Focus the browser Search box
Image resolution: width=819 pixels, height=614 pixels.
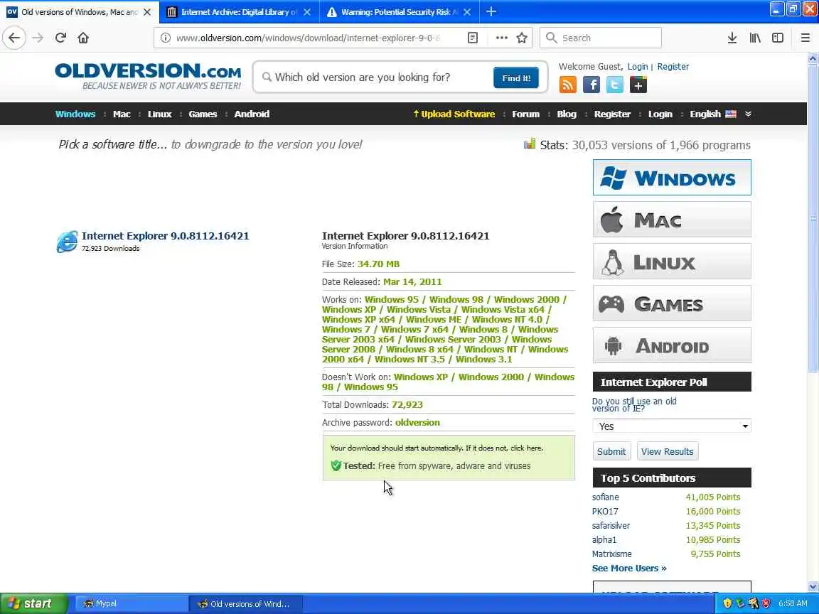pos(600,38)
